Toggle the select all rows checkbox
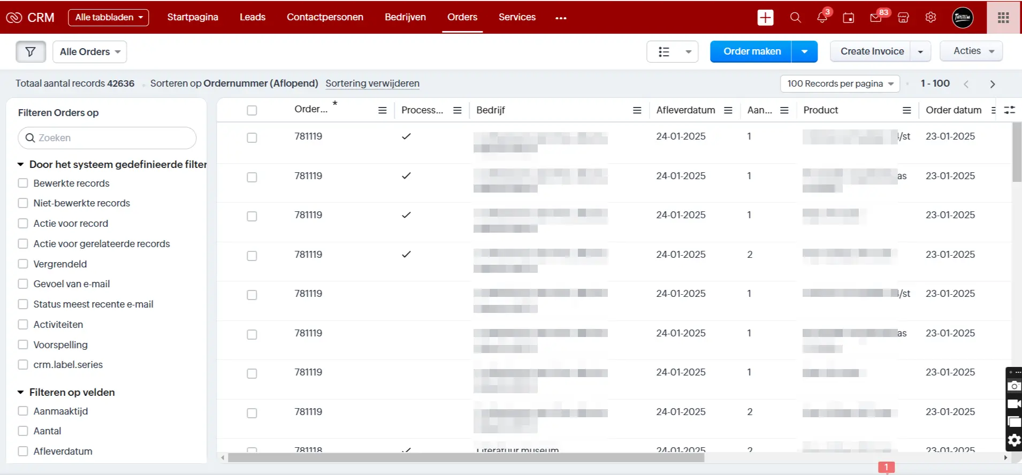Screen dimensions: 1022x475 (252, 111)
